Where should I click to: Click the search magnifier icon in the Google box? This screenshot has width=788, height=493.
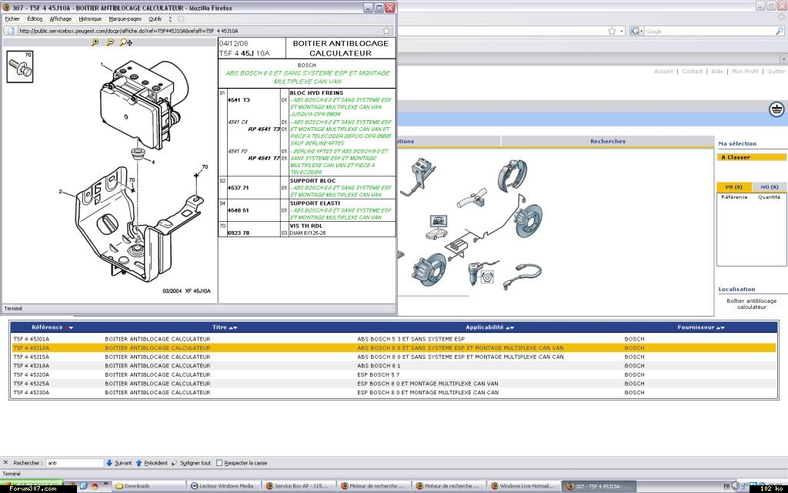[780, 31]
